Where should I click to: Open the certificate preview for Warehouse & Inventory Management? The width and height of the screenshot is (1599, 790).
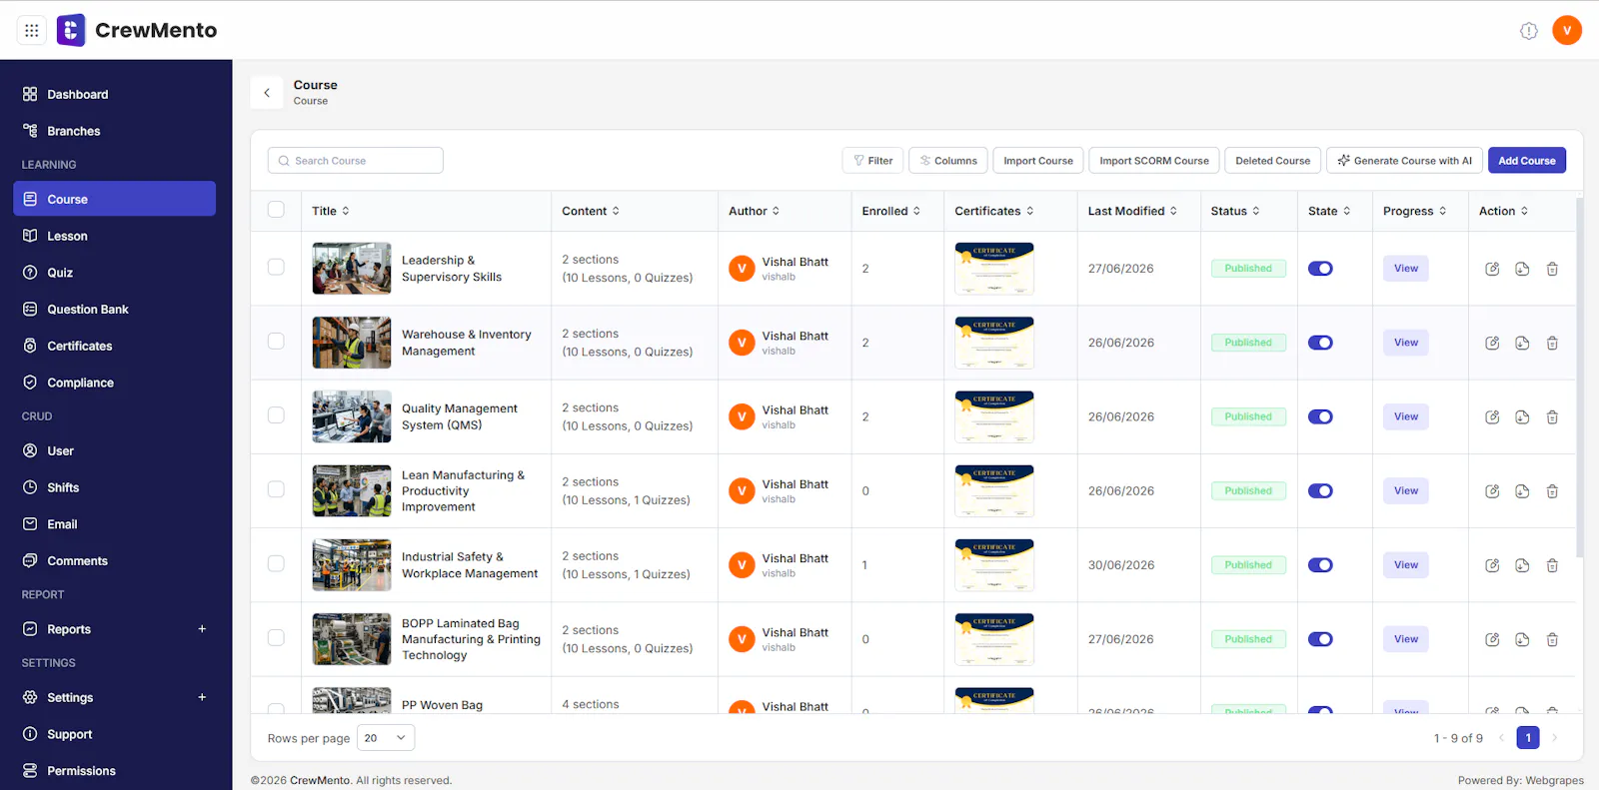coord(994,343)
